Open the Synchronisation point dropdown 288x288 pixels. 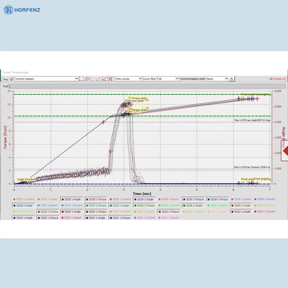(226, 79)
